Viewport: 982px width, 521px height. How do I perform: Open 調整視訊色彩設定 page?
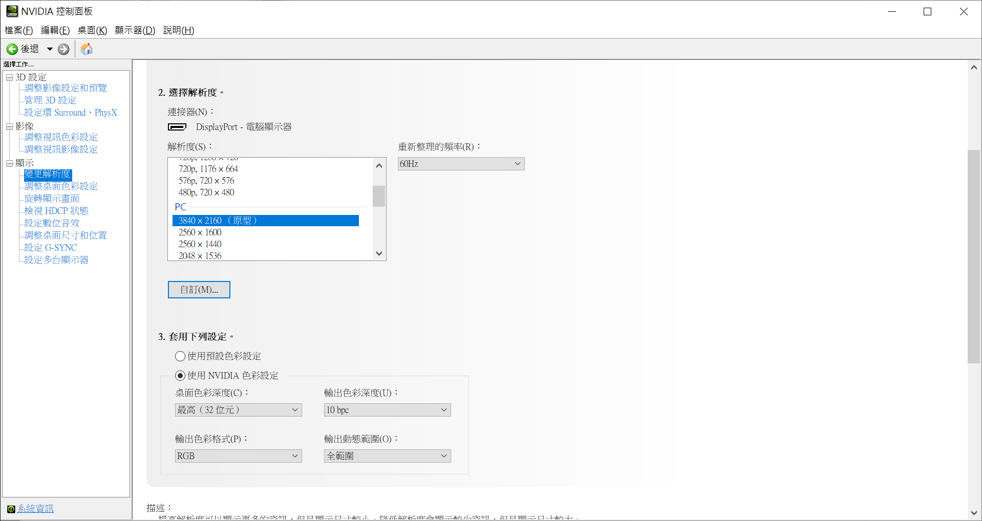click(x=61, y=137)
